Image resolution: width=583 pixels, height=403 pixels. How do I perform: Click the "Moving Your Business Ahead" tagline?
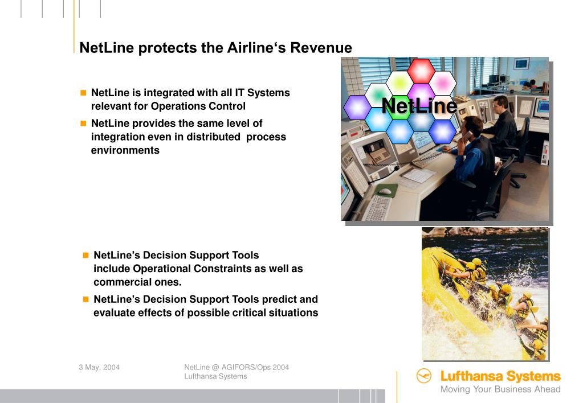[500, 389]
